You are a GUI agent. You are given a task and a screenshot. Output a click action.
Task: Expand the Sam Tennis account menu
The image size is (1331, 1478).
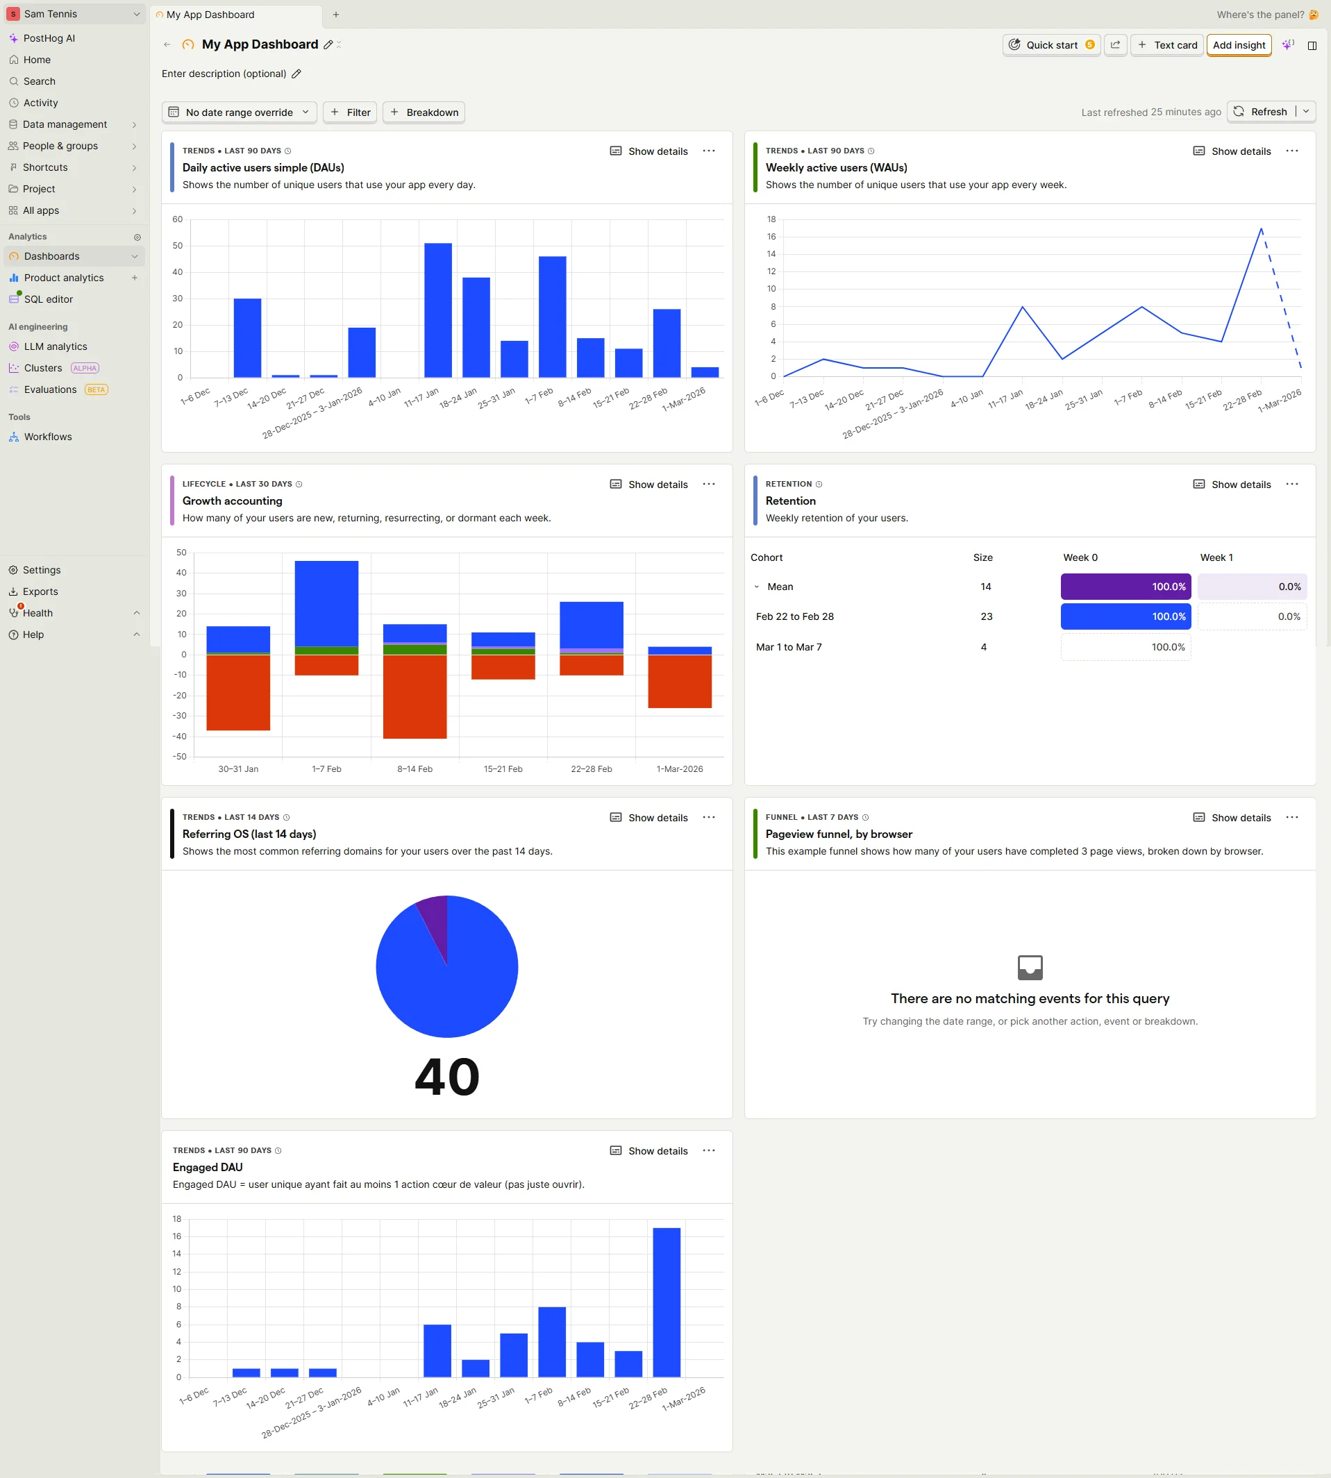[73, 13]
